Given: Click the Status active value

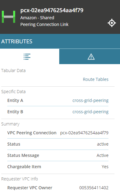Looking at the screenshot, I should pos(103,144).
